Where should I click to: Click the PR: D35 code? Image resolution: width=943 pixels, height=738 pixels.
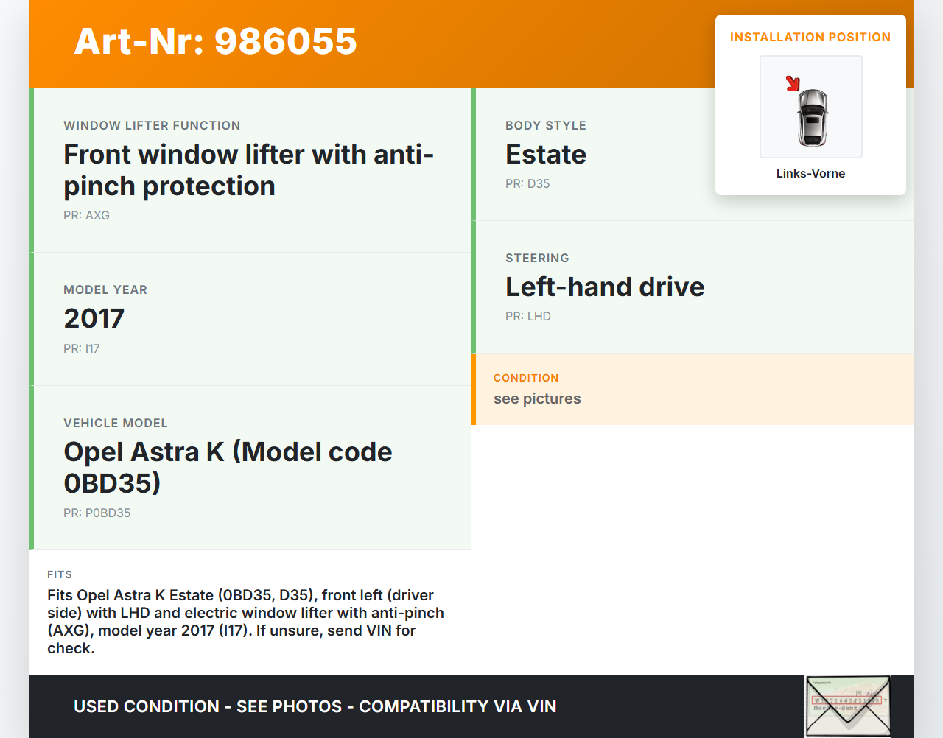tap(527, 183)
